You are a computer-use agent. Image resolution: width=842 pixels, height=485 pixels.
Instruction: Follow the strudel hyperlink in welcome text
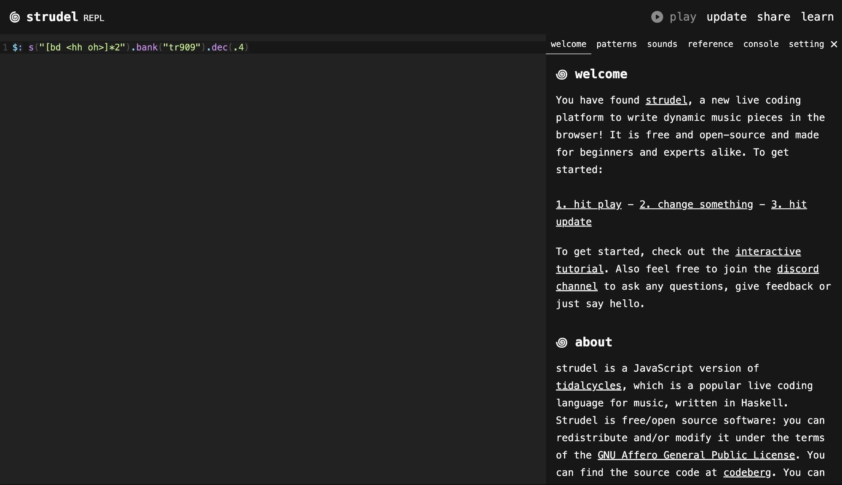pos(666,100)
